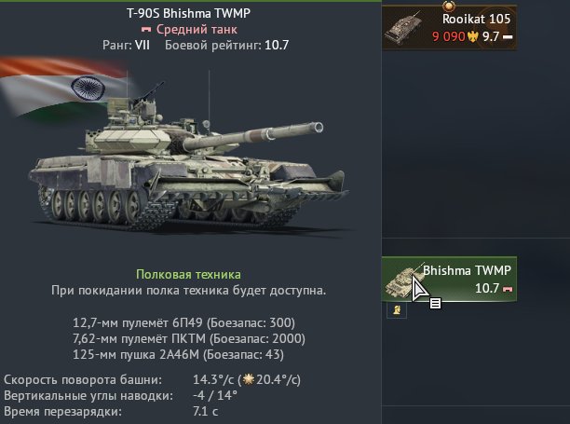Click the Rooikat 105 vehicle name

click(476, 19)
